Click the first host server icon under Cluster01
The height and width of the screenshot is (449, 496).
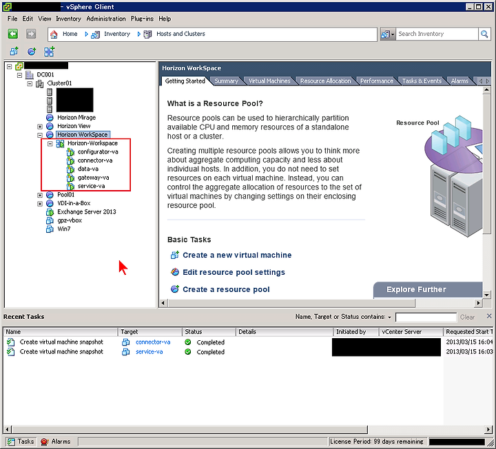(x=50, y=92)
